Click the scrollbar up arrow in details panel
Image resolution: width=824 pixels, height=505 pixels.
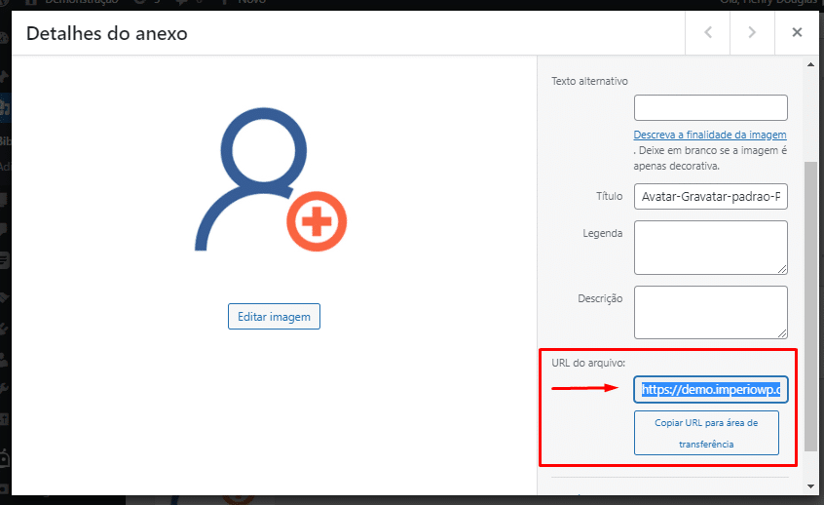pyautogui.click(x=810, y=66)
